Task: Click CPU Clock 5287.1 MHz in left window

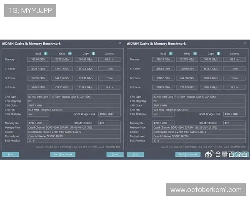Action: click(x=74, y=105)
